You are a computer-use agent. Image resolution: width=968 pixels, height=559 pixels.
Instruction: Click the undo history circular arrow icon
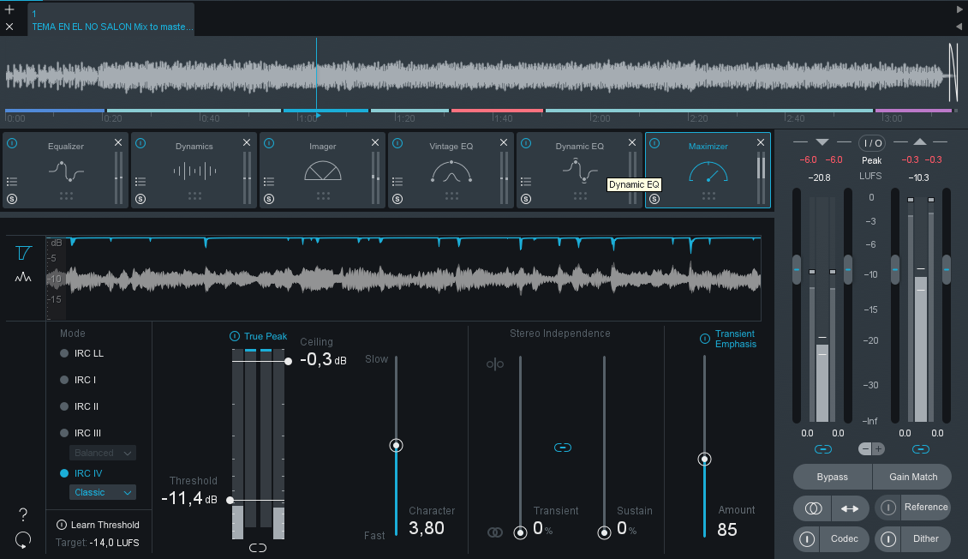click(x=23, y=540)
